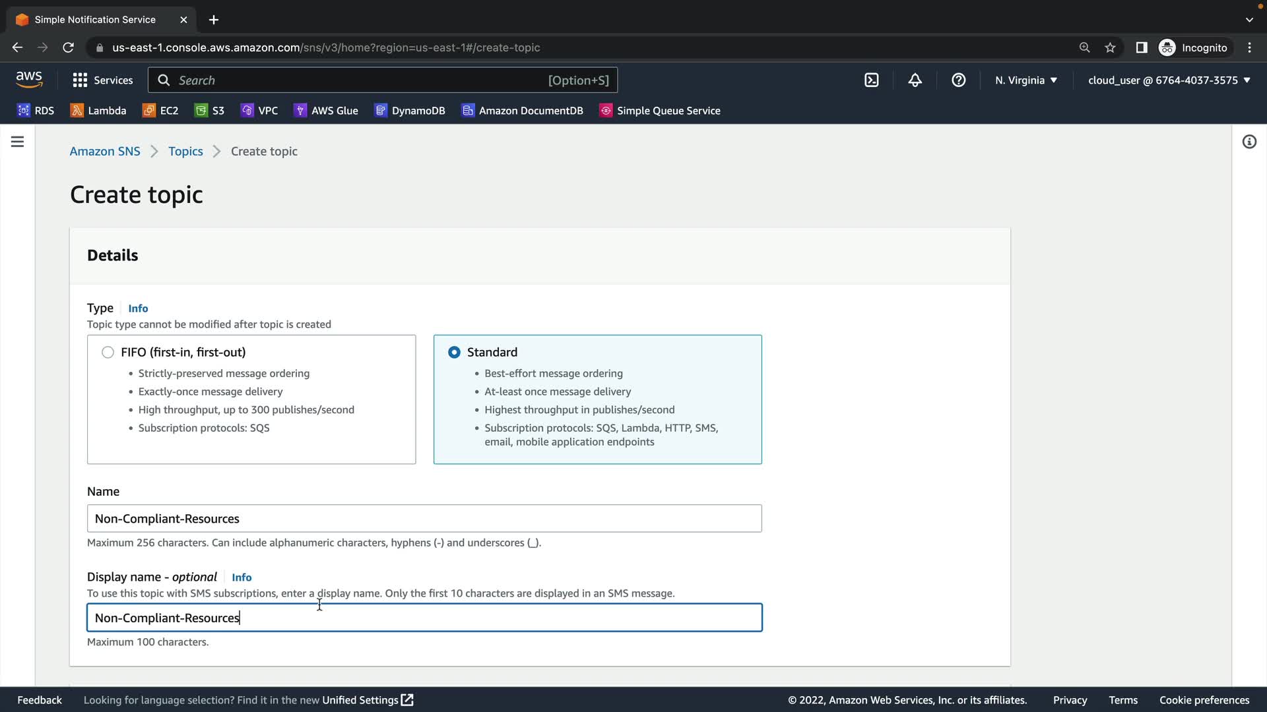
Task: Expand the N. Virginia region dropdown
Action: pos(1026,80)
